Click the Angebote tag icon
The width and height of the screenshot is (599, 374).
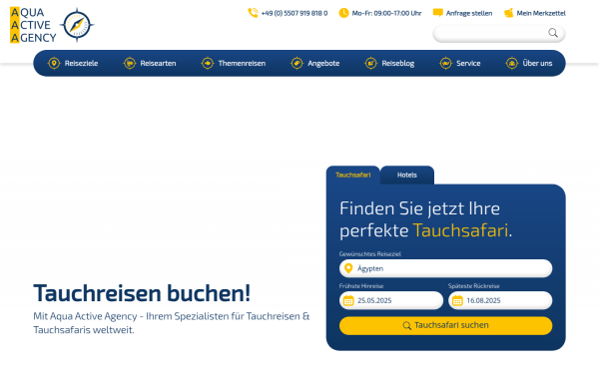(x=297, y=63)
